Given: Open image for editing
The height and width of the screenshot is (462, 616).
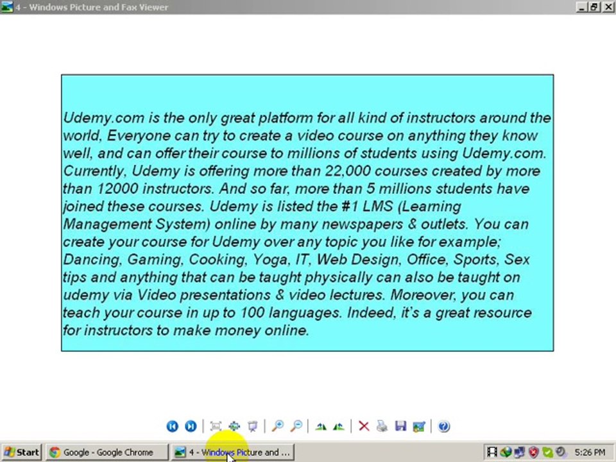Looking at the screenshot, I should 419,426.
